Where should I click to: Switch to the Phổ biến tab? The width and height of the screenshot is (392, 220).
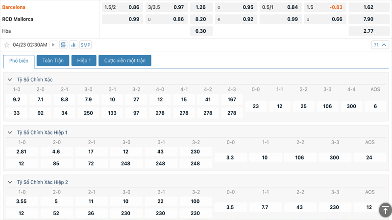pos(19,61)
